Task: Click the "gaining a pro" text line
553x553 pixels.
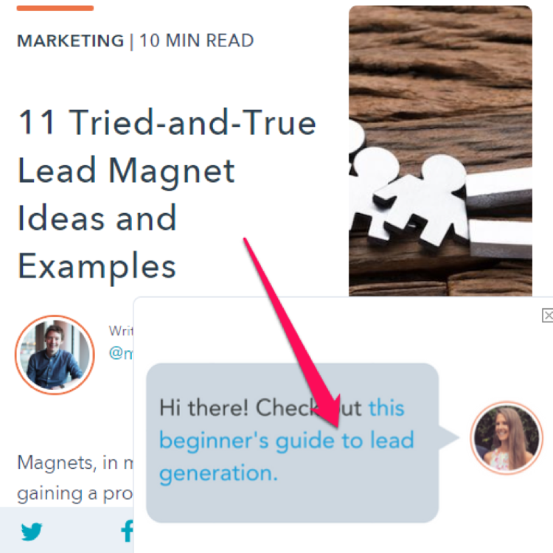Action: [x=75, y=494]
